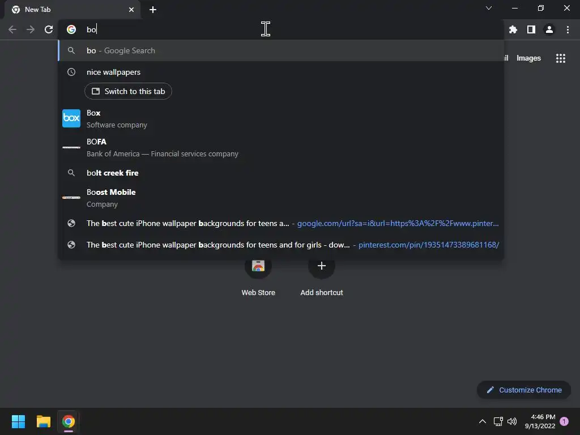This screenshot has height=435, width=580.
Task: Show hidden system tray icons
Action: coord(483,421)
